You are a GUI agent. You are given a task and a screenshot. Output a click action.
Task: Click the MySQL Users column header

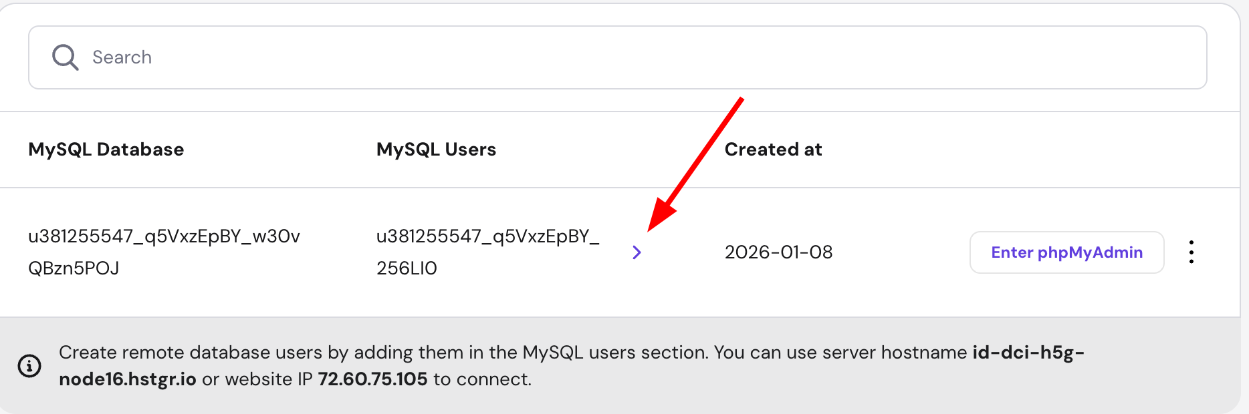tap(436, 150)
